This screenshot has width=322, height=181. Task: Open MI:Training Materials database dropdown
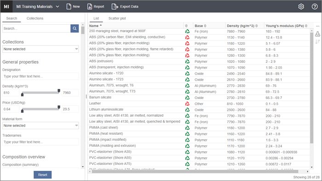[x=38, y=6]
